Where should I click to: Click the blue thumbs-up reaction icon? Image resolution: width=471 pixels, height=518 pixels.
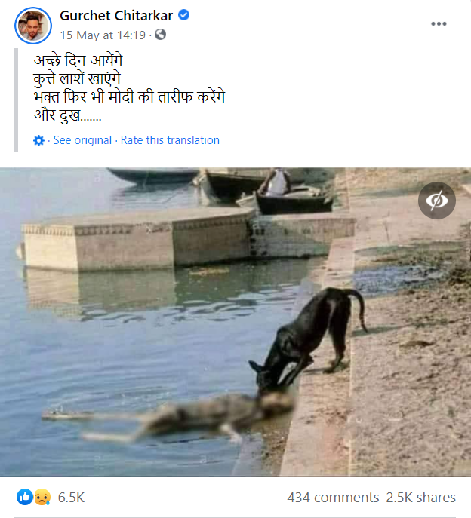point(23,498)
